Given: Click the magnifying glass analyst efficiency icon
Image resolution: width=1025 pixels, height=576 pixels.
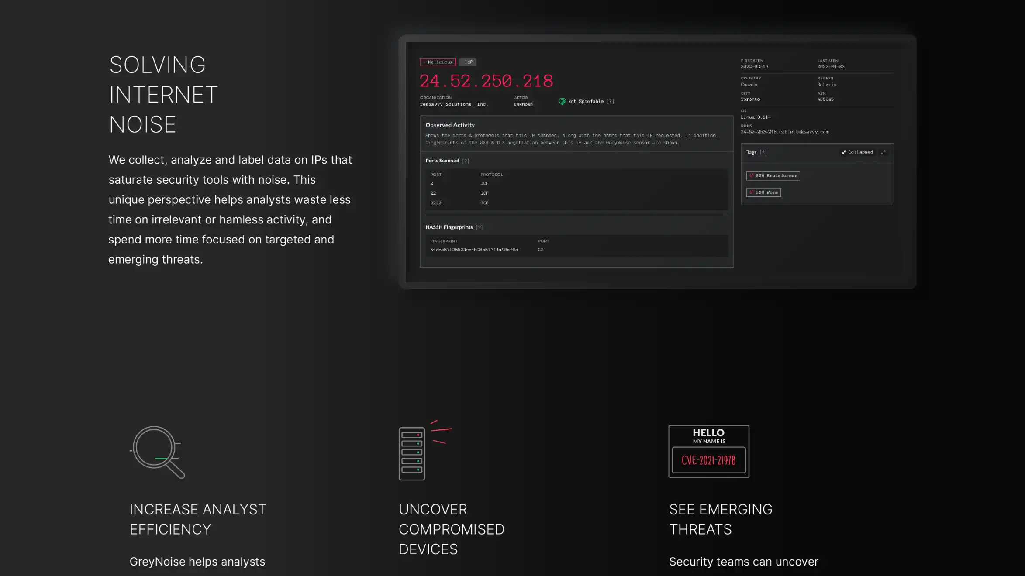Looking at the screenshot, I should pyautogui.click(x=158, y=452).
